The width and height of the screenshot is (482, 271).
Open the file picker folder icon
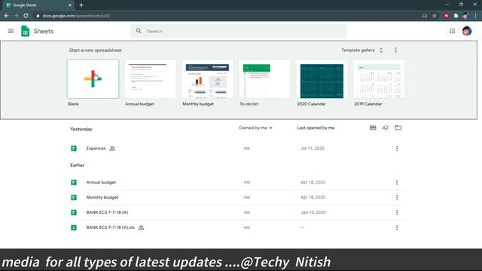pos(398,127)
